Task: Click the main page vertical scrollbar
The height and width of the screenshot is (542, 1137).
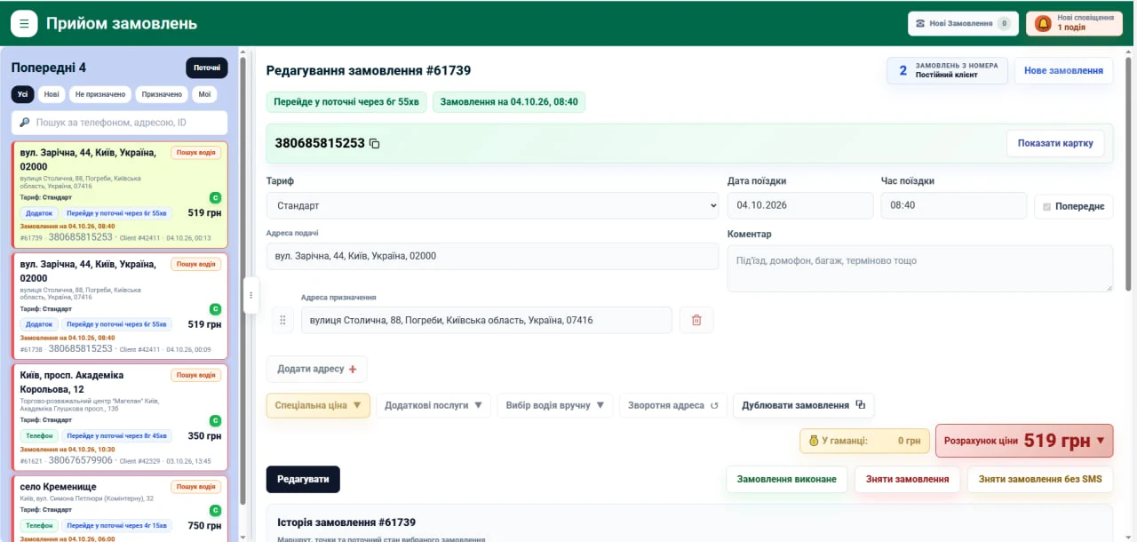Action: click(x=1129, y=173)
